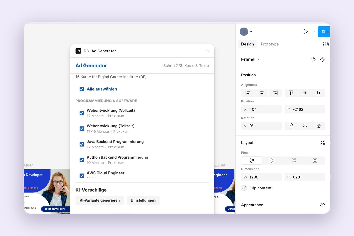The image size is (354, 236).
Task: Click the Rotation field showing 0°
Action: coord(261,126)
